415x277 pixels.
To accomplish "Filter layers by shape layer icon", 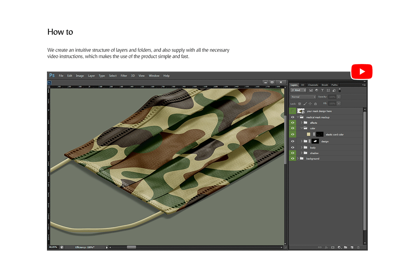I will [328, 90].
